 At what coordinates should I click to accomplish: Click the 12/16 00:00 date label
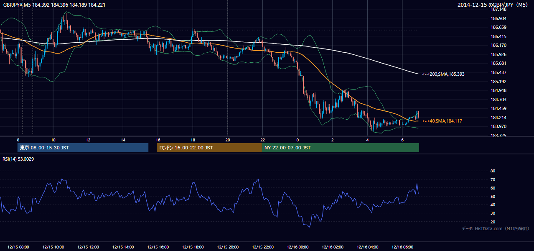[298, 247]
